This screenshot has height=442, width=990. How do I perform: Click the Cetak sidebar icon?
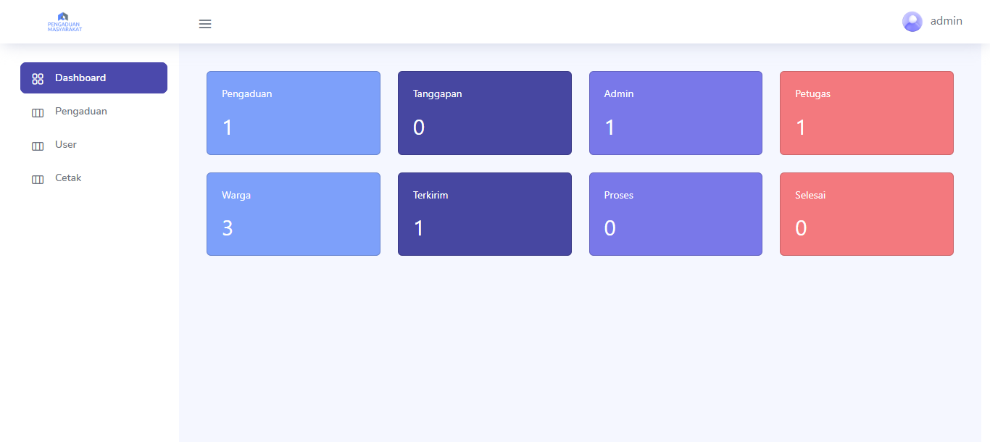point(38,179)
